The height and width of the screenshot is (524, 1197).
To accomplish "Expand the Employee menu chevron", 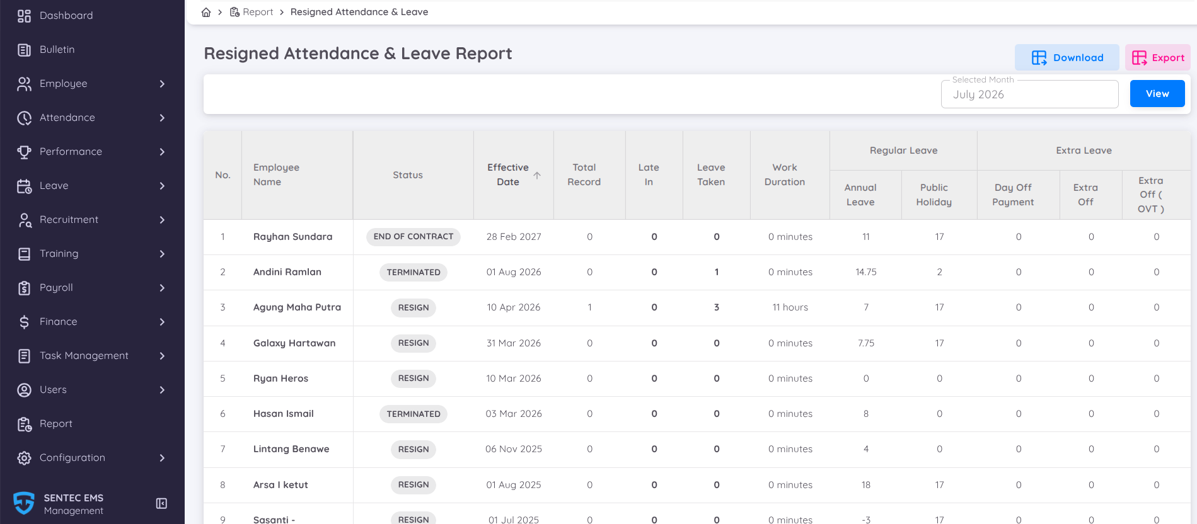I will 162,84.
